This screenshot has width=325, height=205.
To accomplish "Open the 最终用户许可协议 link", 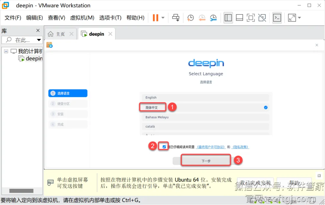I will click(211, 147).
